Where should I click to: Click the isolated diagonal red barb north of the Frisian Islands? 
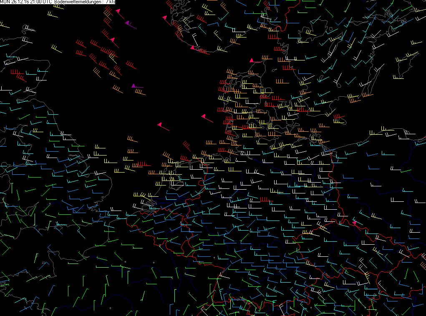[187, 146]
